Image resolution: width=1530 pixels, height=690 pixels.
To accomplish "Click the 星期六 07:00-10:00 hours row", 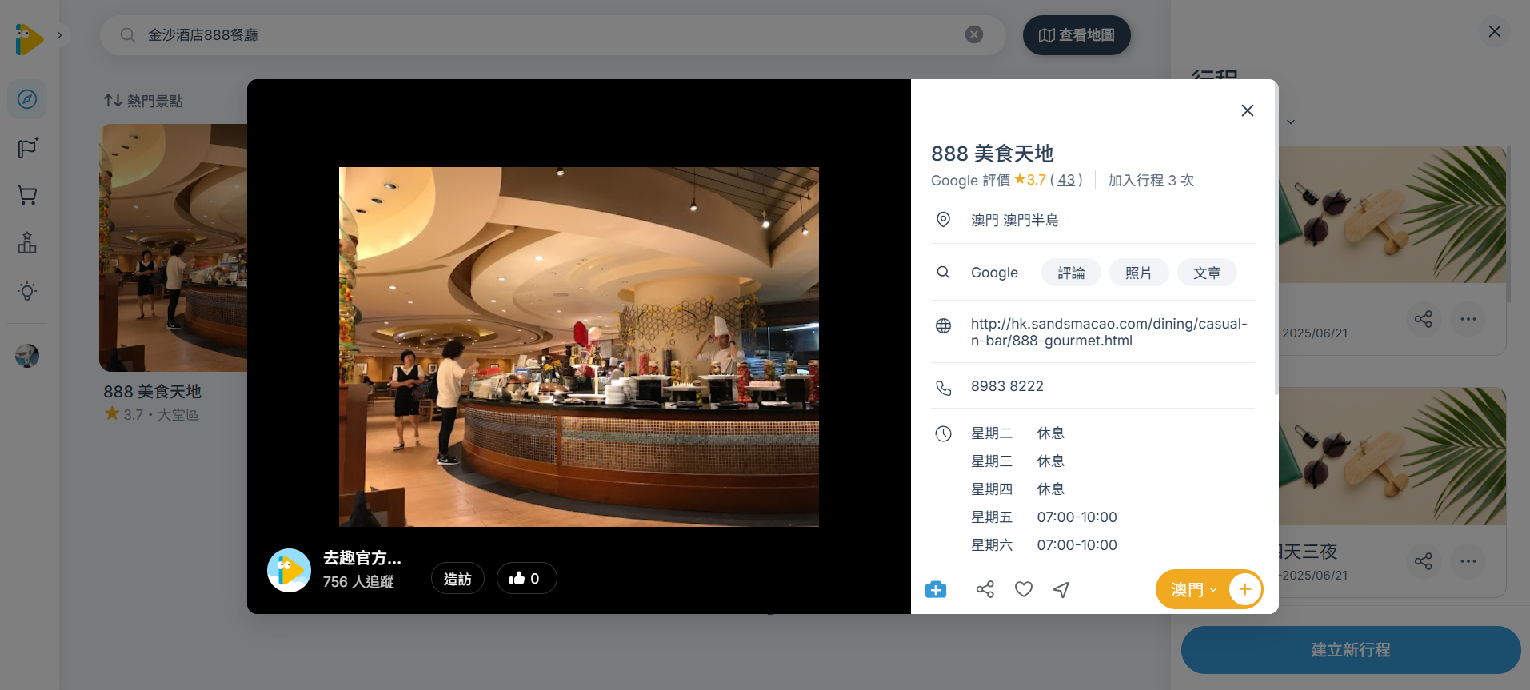I will point(1044,545).
